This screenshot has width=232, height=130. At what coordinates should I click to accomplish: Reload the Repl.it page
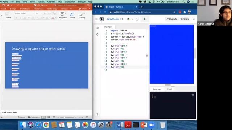pos(105,12)
